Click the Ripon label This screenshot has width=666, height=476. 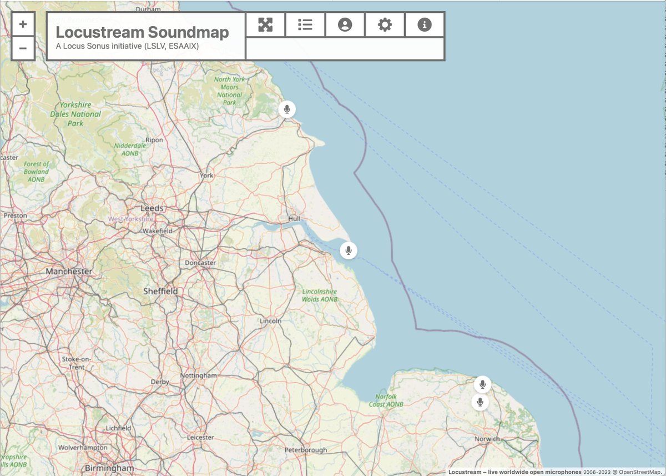(154, 140)
